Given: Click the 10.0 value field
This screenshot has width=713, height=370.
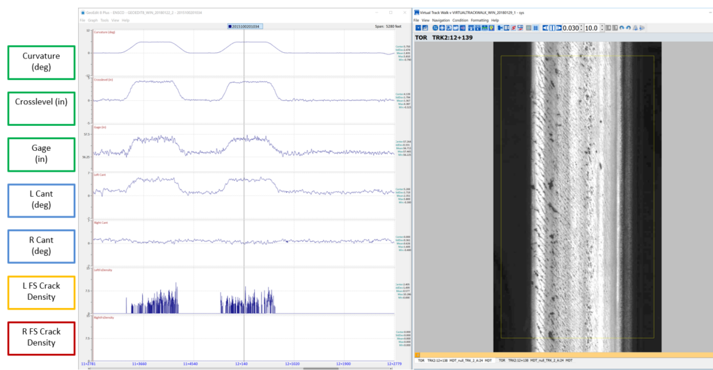Looking at the screenshot, I should click(592, 28).
